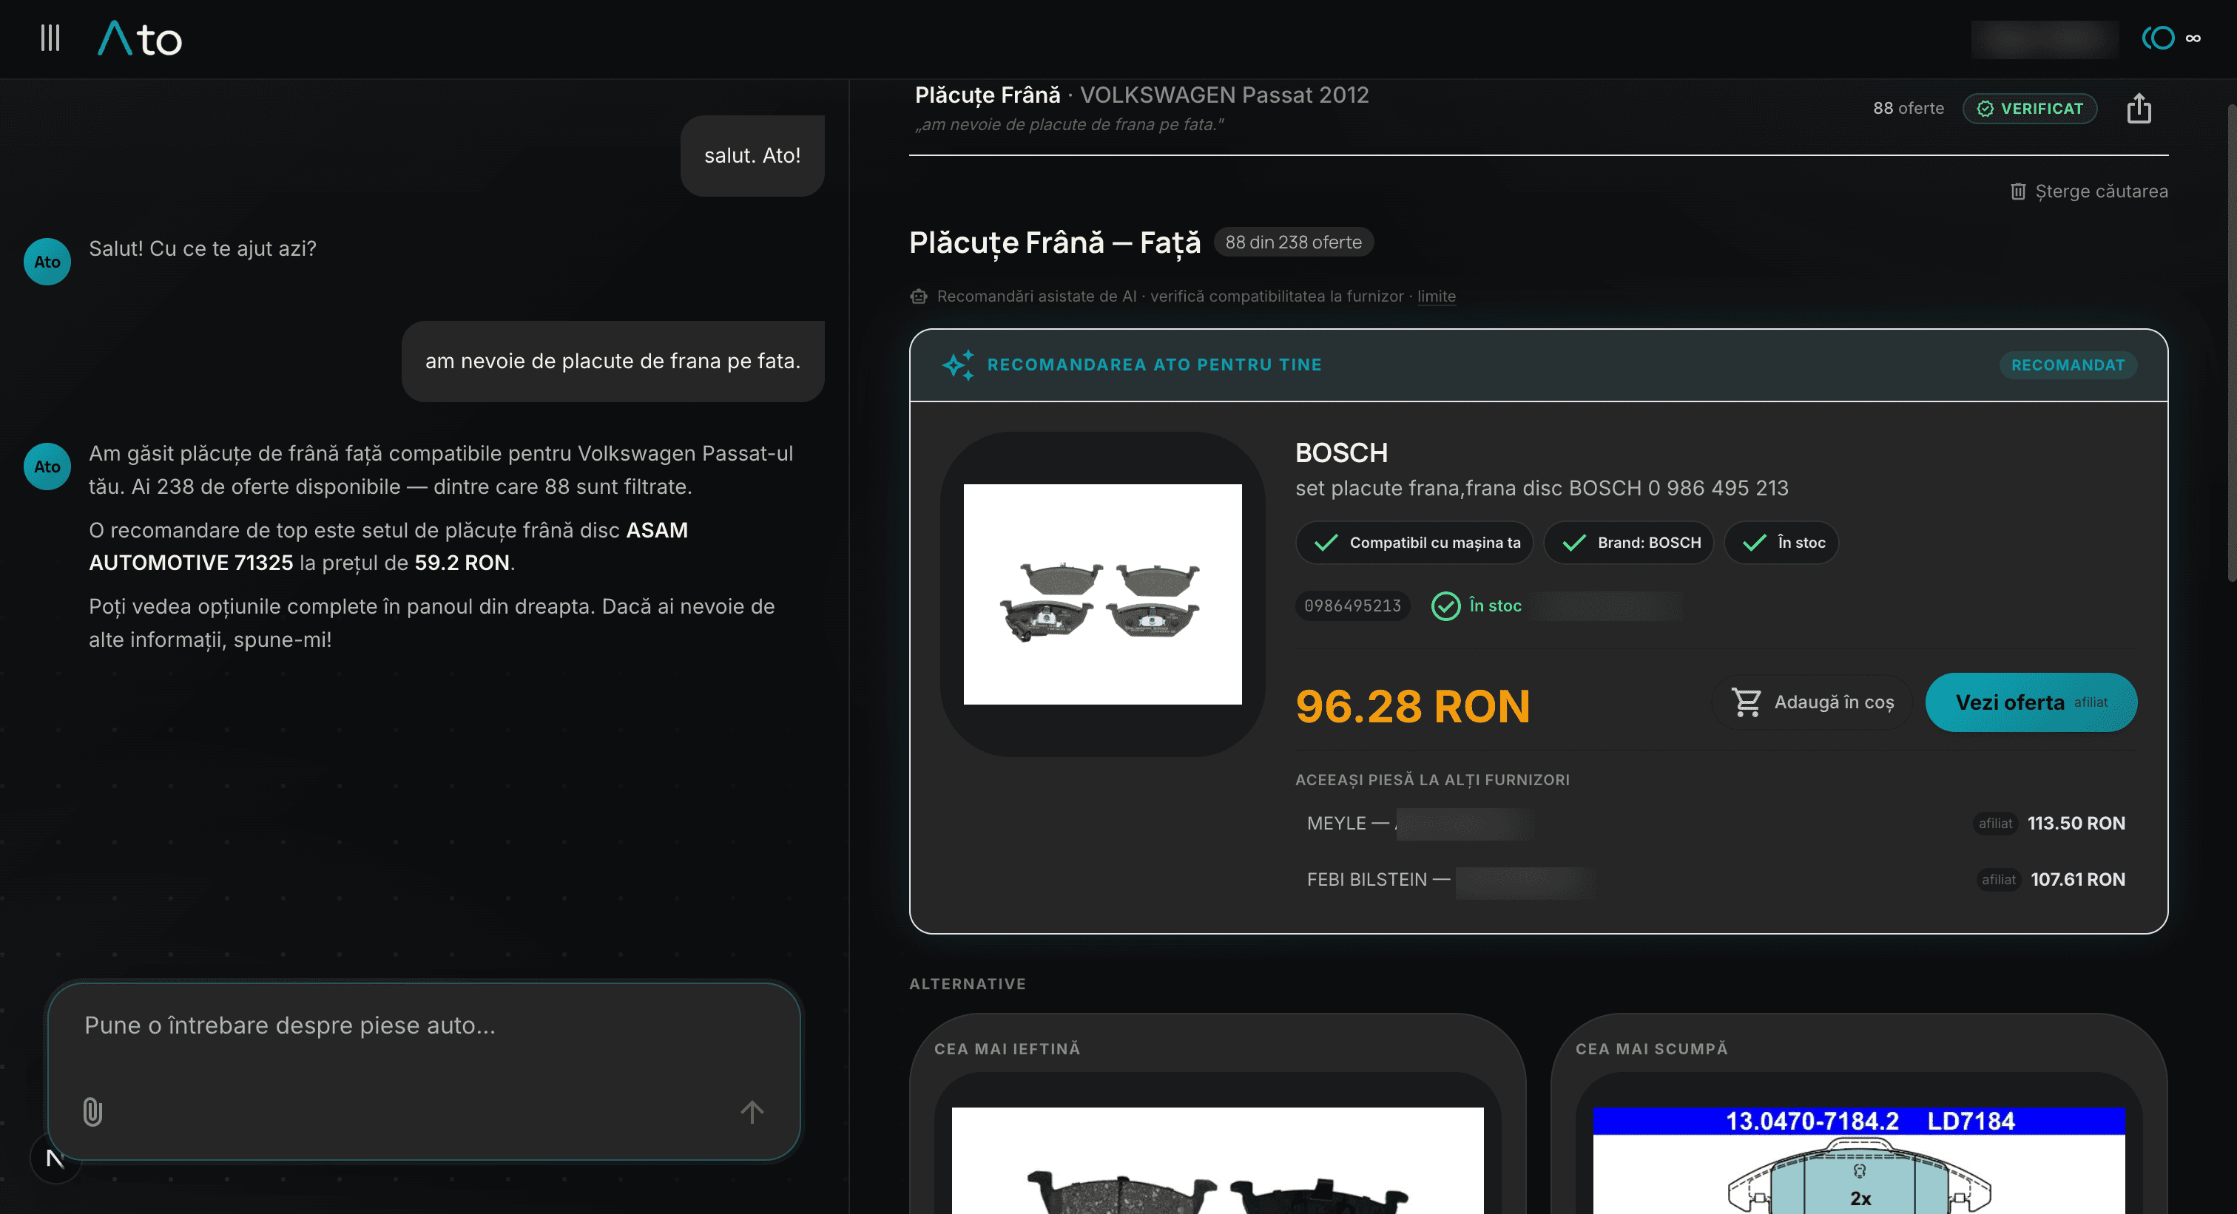Click ASAM AUTOMOTIVE 71325 in chat
Image resolution: width=2237 pixels, height=1214 pixels.
pyautogui.click(x=388, y=546)
